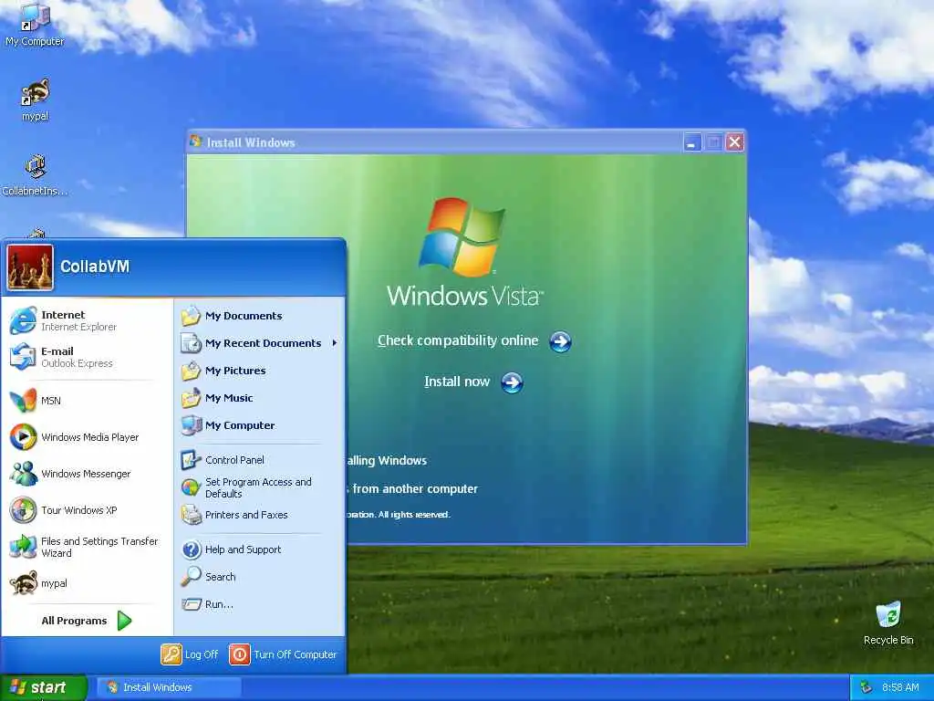The height and width of the screenshot is (701, 934).
Task: Close the Install Windows window
Action: 735,142
